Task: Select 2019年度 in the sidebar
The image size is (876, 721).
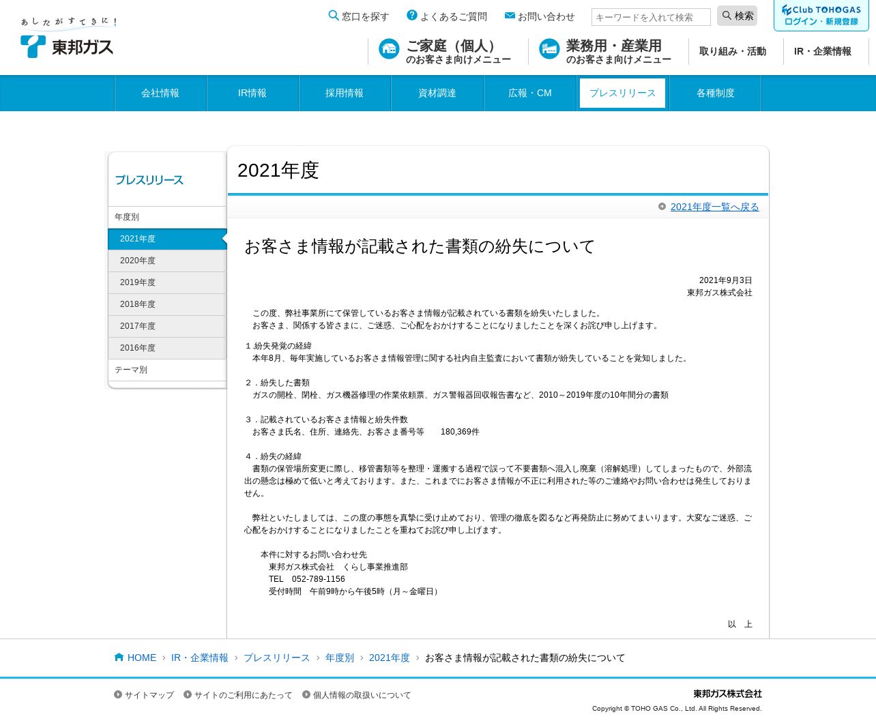Action: click(167, 282)
